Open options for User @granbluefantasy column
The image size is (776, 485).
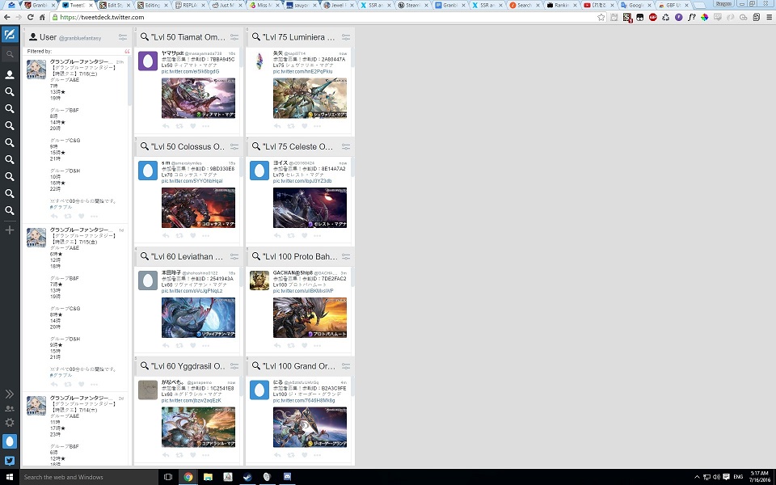tap(123, 37)
